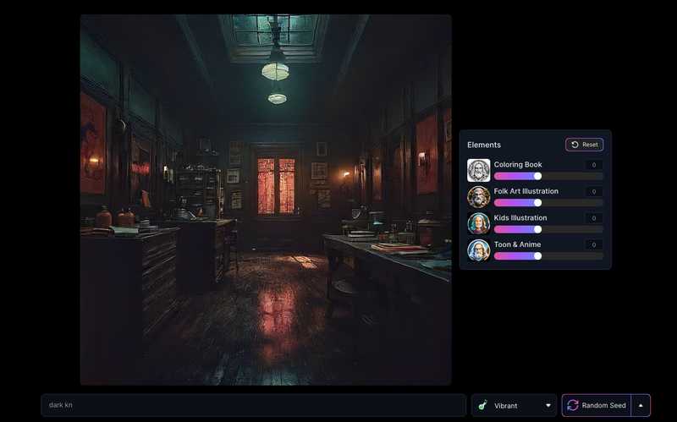Click the Coloring Book label
This screenshot has width=677, height=422.
[518, 164]
